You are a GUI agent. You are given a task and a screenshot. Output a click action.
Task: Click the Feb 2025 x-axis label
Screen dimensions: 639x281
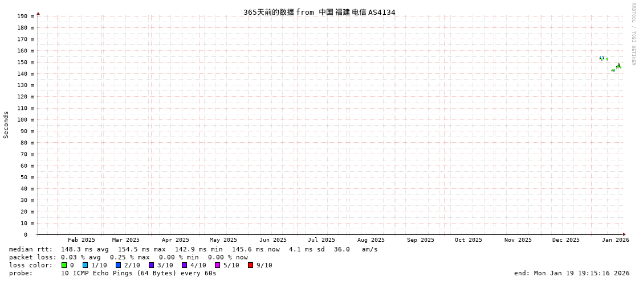(x=82, y=240)
